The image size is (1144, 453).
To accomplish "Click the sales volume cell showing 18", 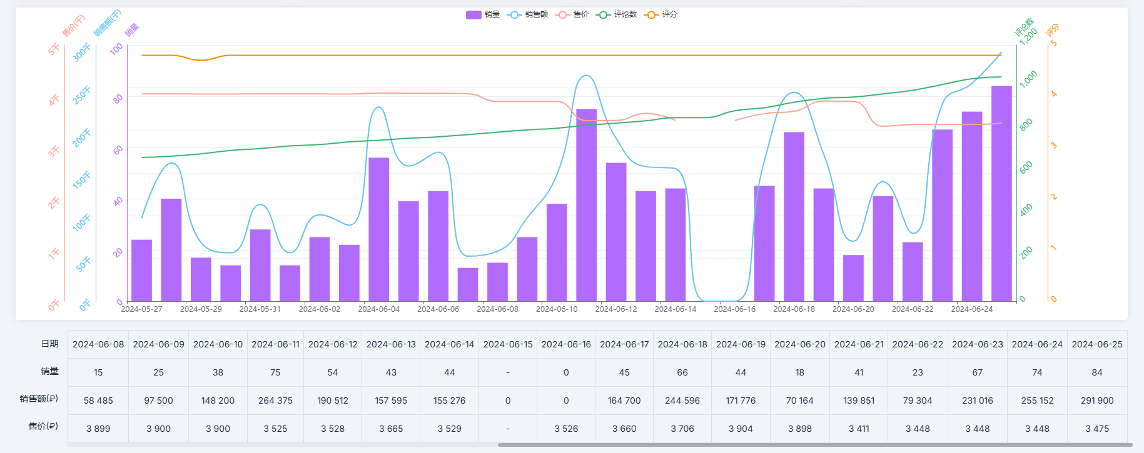I will 800,372.
